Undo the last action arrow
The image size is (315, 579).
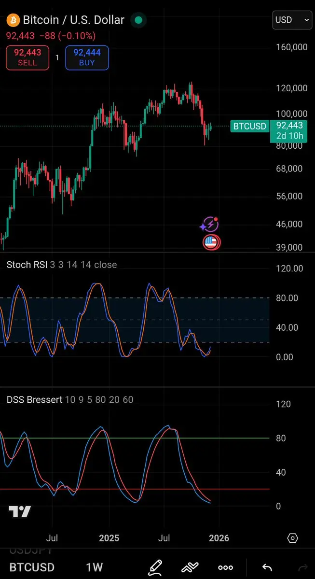267,567
